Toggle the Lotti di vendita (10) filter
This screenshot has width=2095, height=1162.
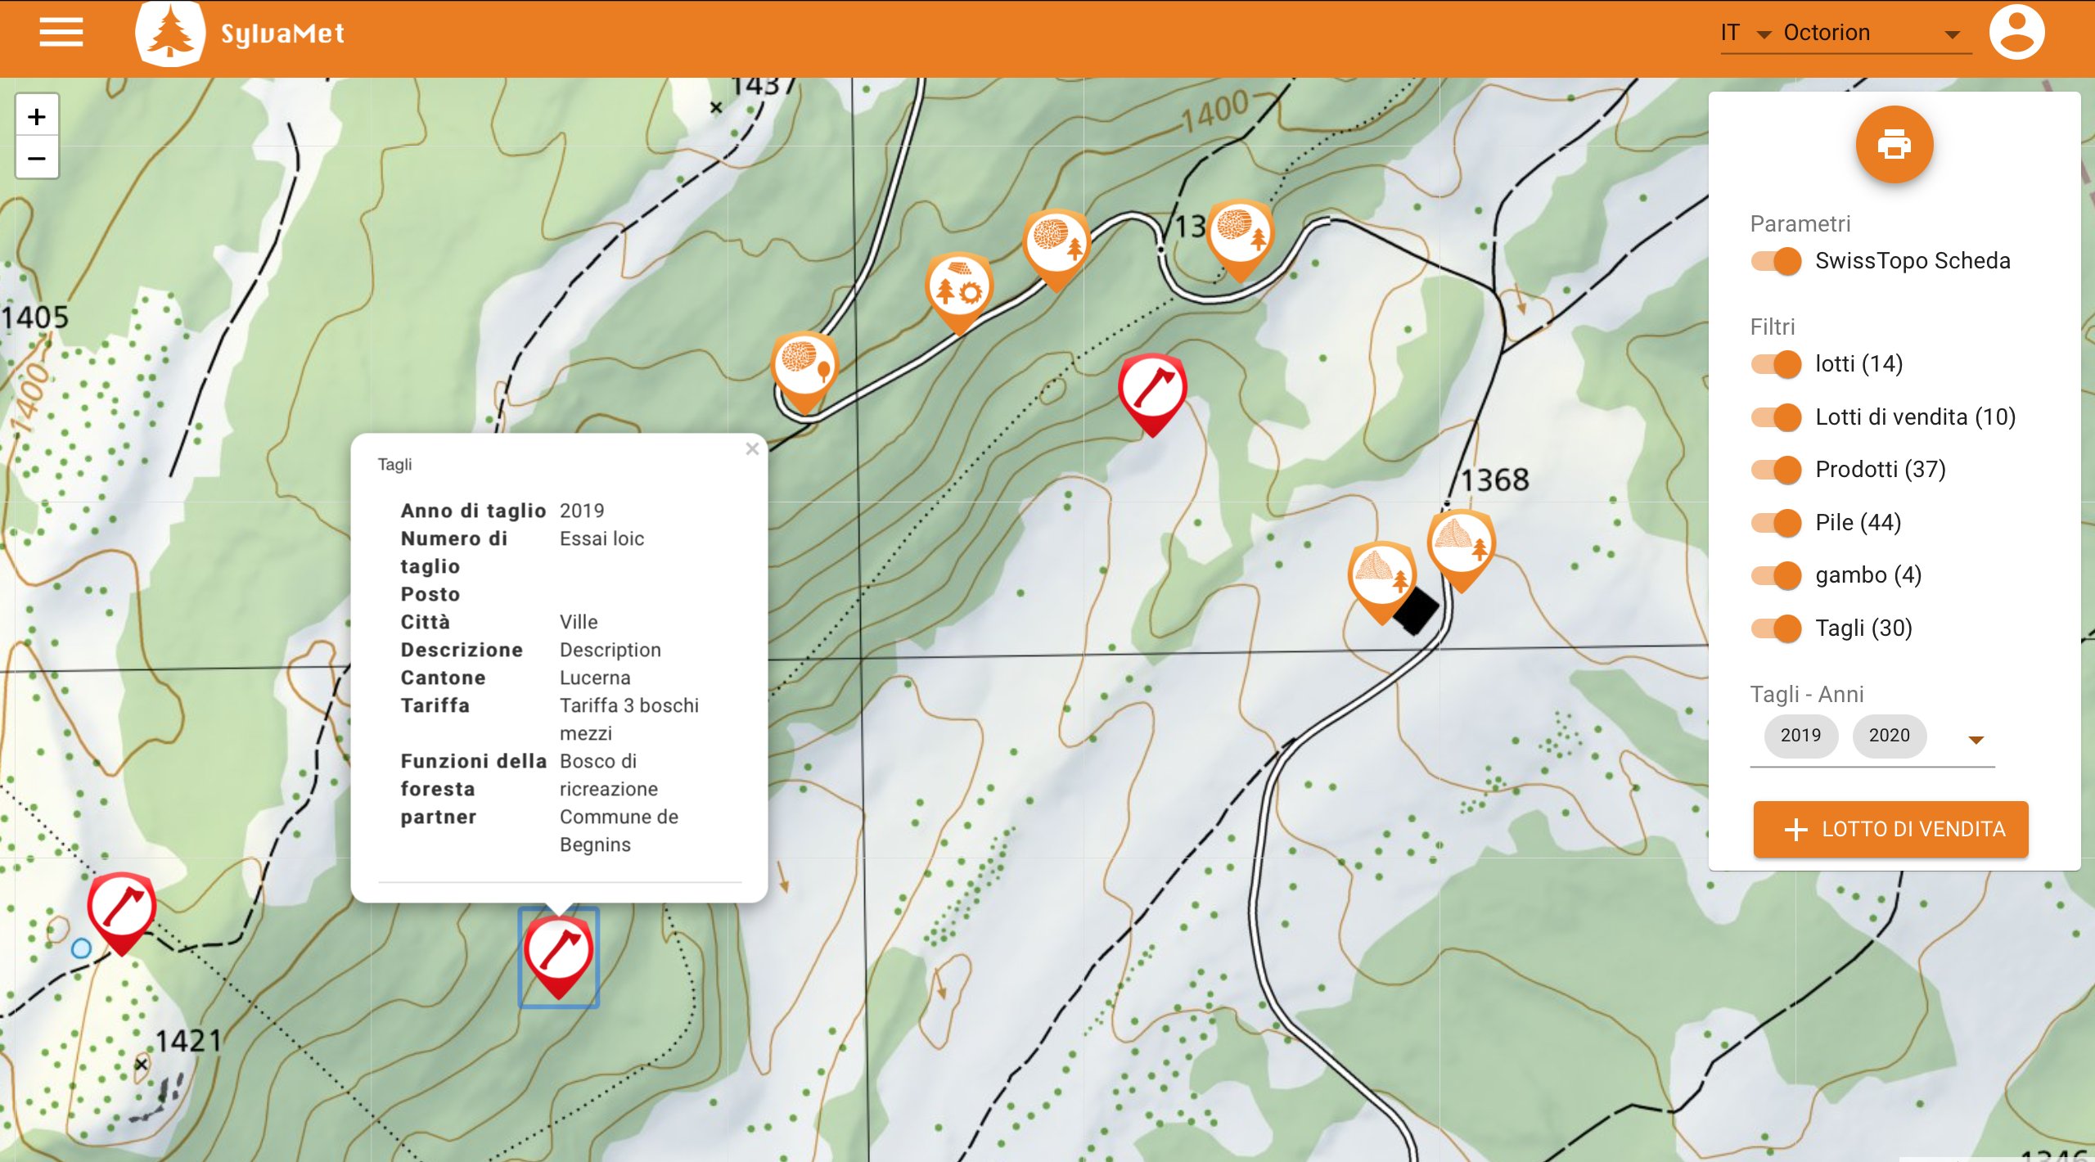1776,417
